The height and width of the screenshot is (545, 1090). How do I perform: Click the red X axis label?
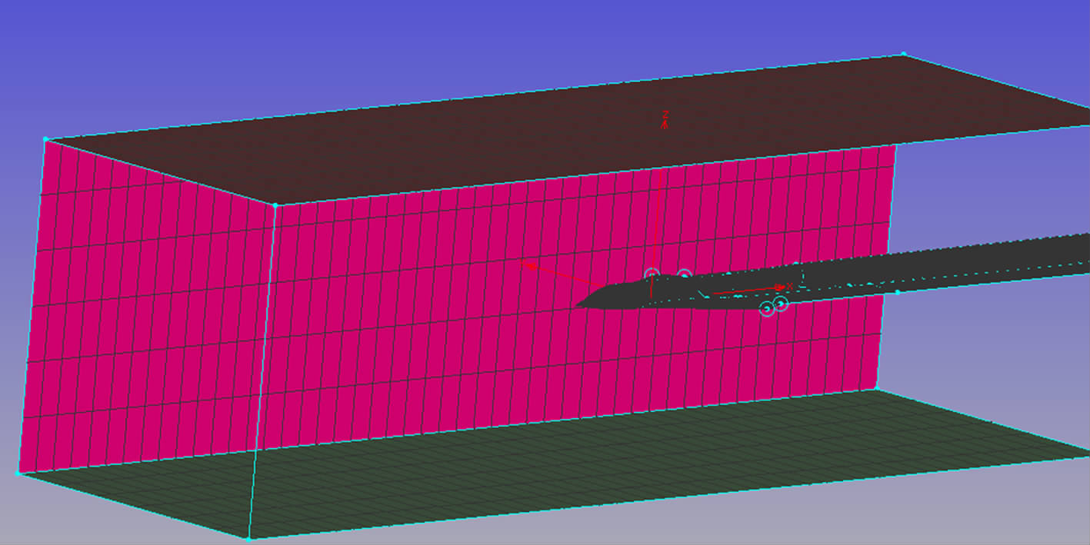coord(790,286)
